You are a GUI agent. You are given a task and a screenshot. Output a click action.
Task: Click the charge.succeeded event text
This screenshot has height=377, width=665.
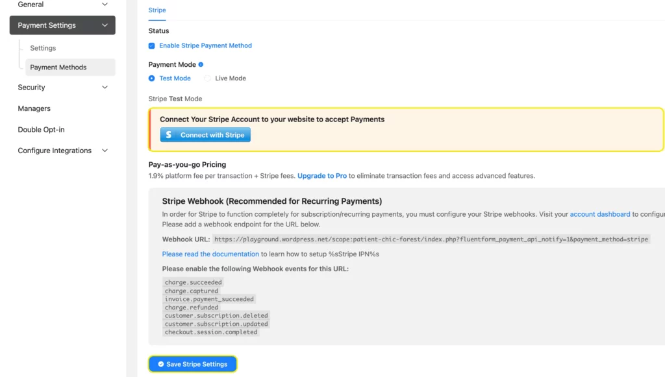coord(193,282)
